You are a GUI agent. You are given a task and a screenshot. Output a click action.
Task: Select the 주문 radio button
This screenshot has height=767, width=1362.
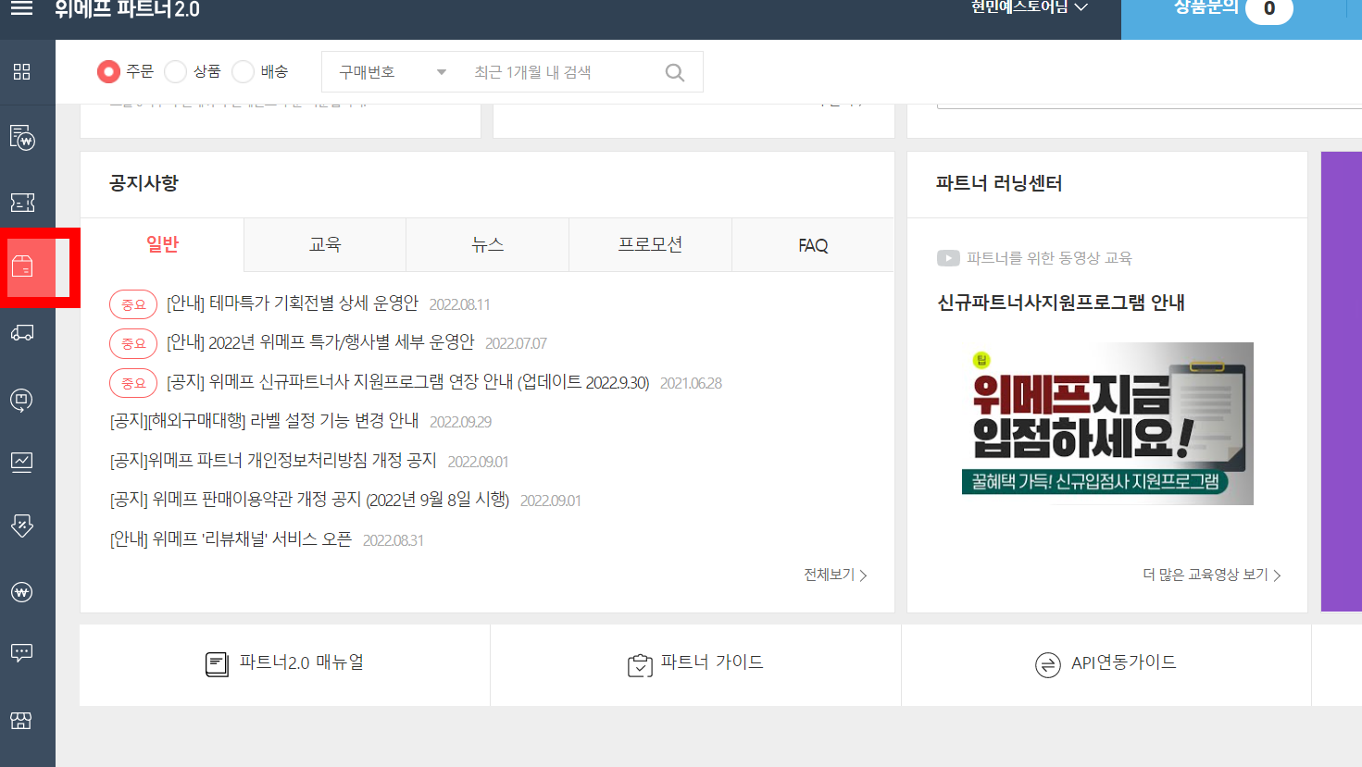108,71
